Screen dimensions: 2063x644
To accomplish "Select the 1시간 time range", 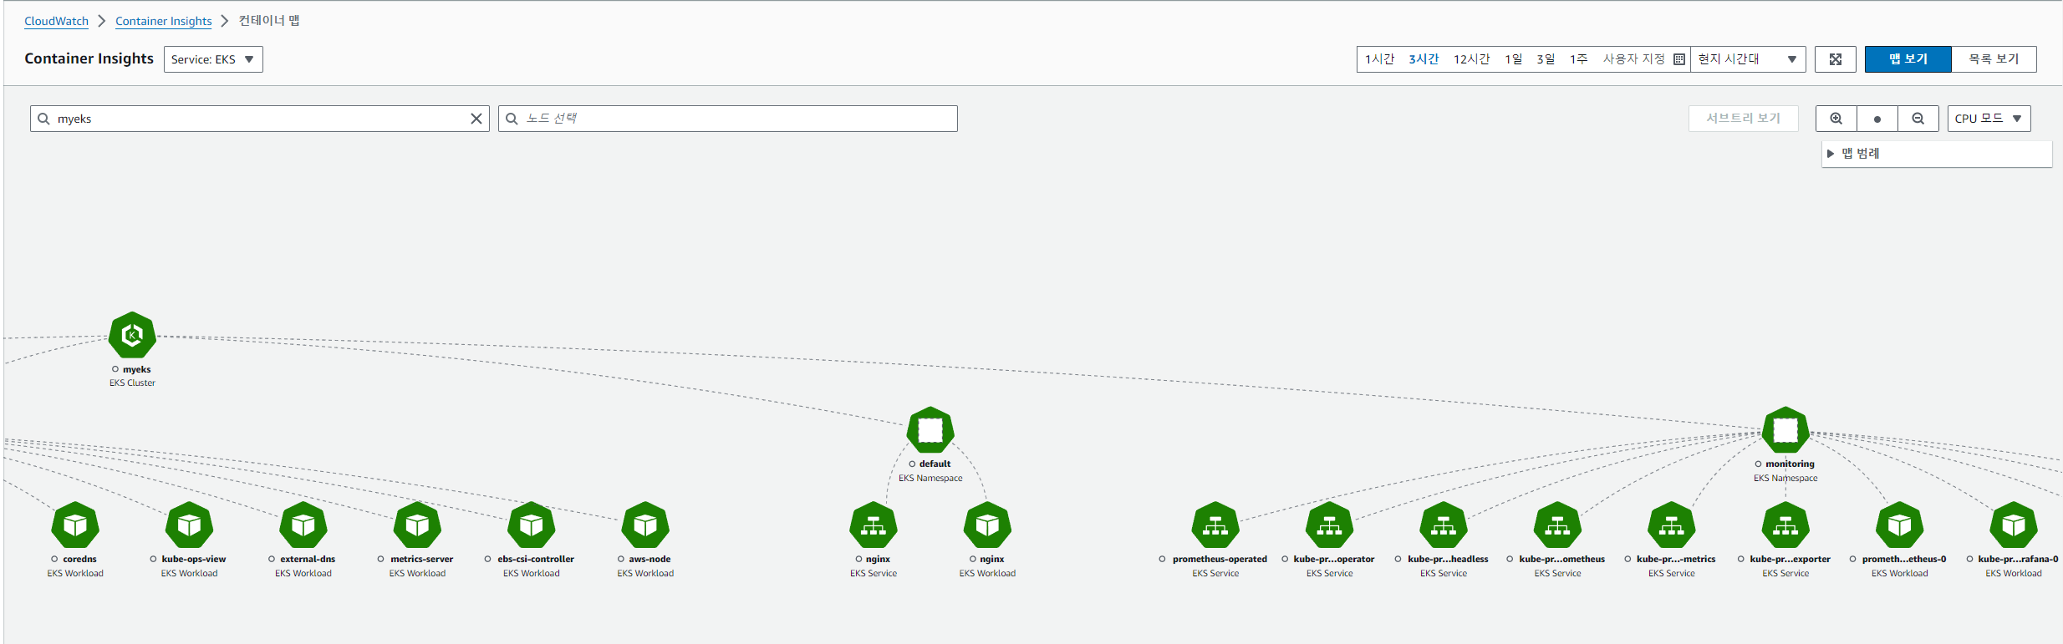I will (1380, 59).
